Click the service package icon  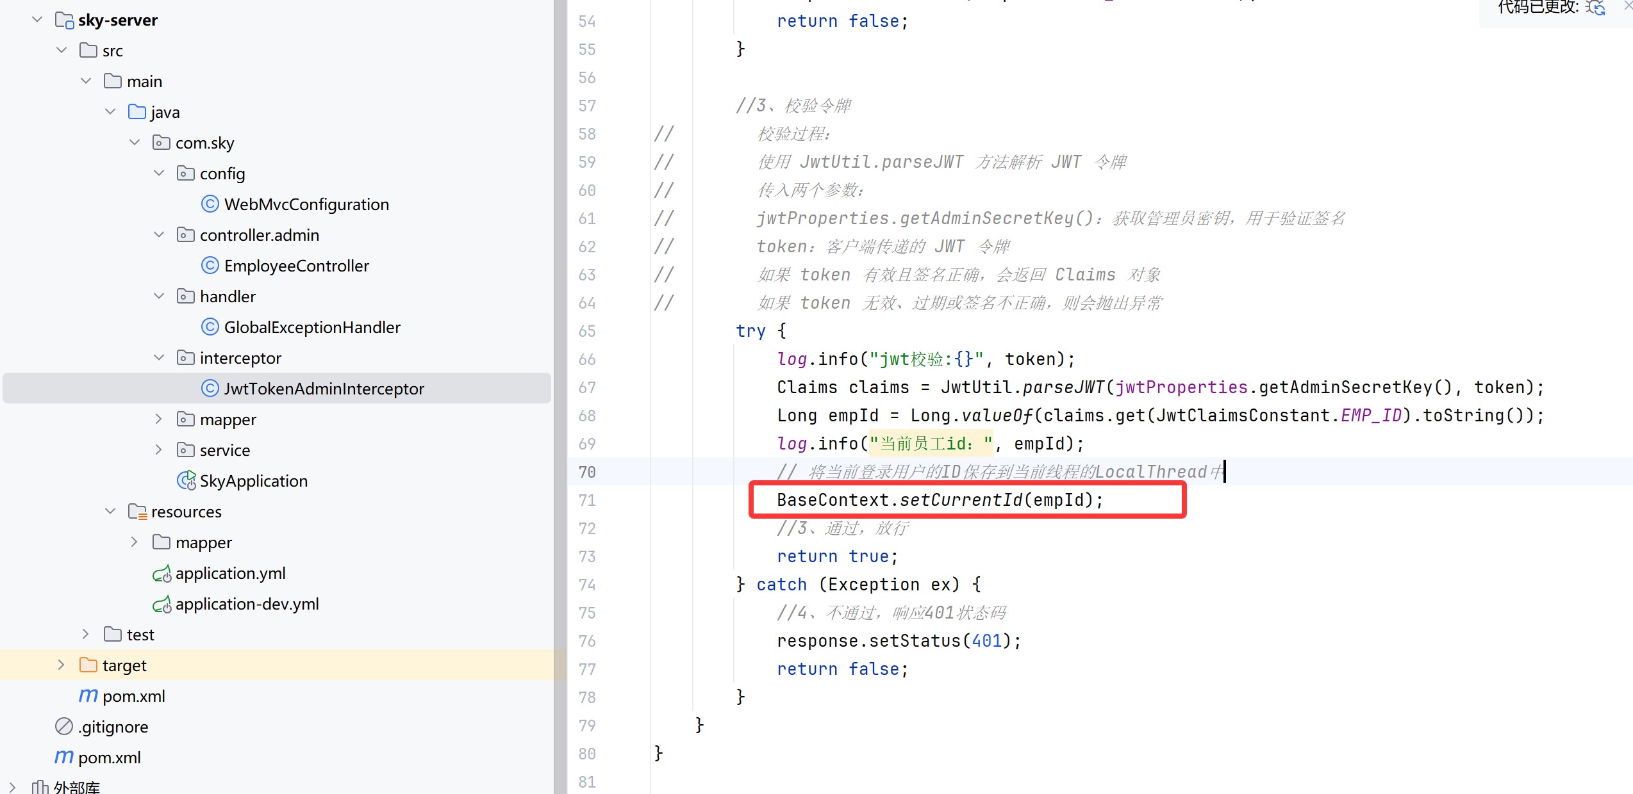tap(186, 450)
